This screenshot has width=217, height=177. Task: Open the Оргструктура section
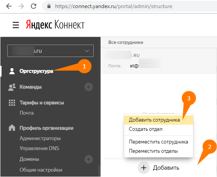pos(36,71)
